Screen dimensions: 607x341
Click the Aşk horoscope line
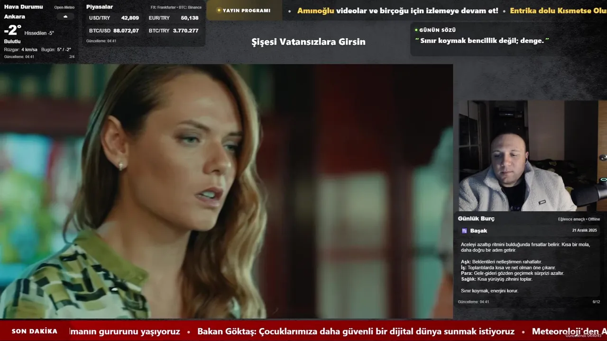[501, 262]
